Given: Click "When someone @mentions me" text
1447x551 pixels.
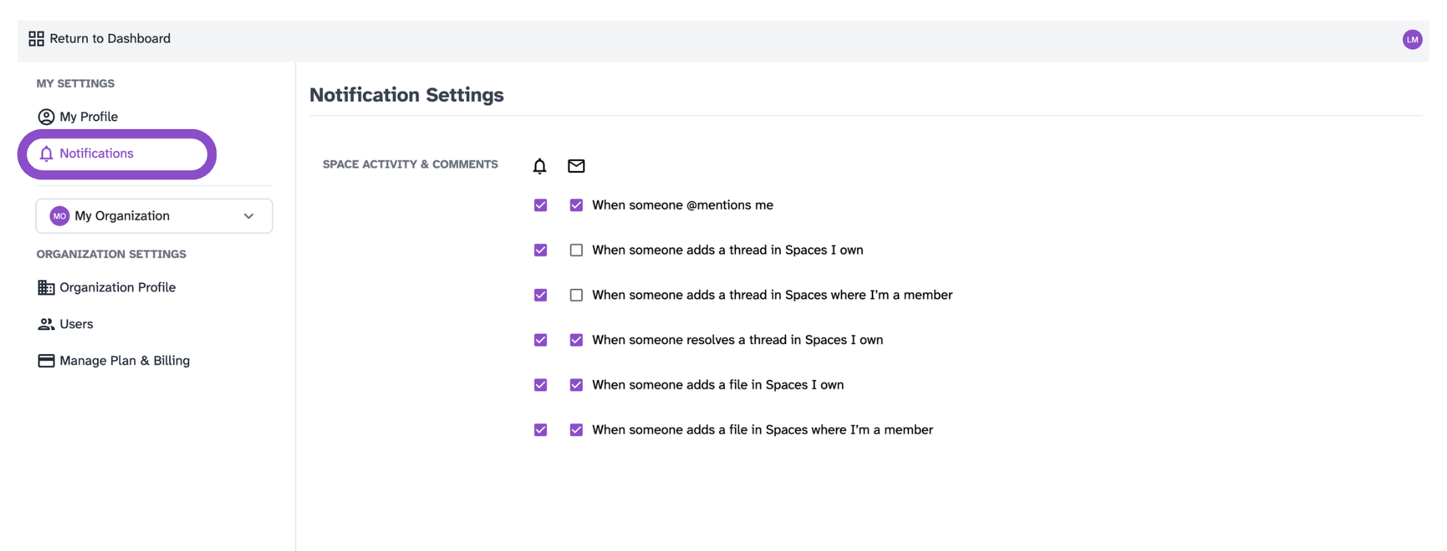Looking at the screenshot, I should click(683, 205).
